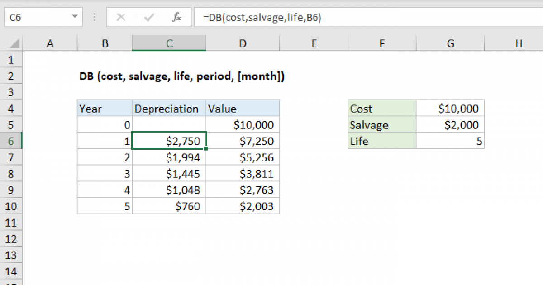Select the Year 5 Value cell $2,003

pos(243,206)
